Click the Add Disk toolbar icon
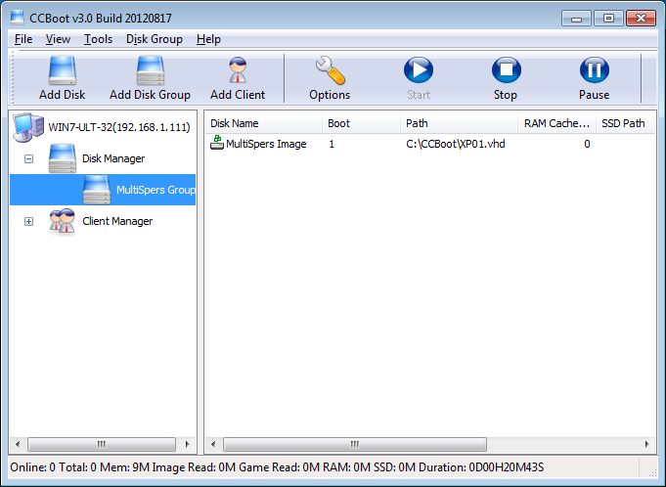The width and height of the screenshot is (666, 487). click(x=62, y=71)
